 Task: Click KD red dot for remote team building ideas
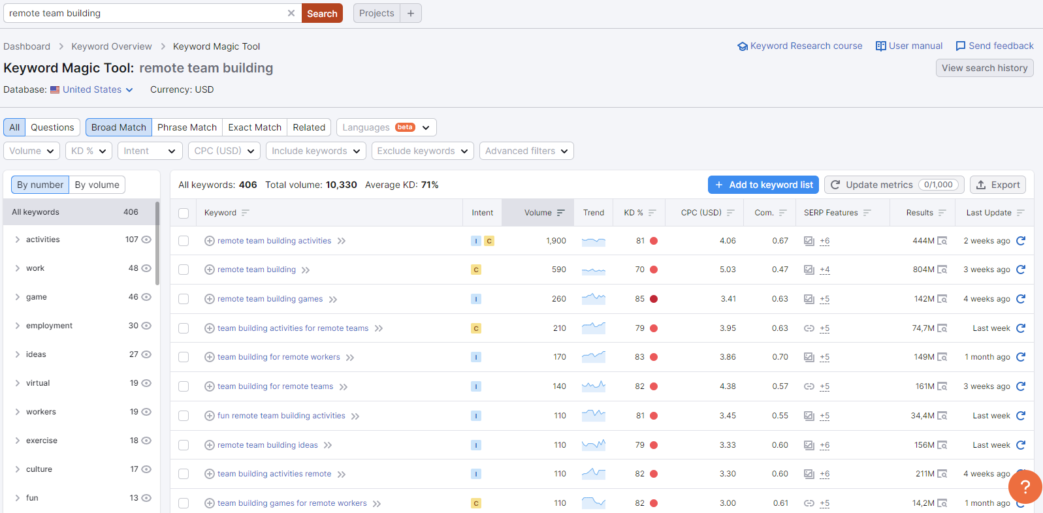[x=654, y=445]
